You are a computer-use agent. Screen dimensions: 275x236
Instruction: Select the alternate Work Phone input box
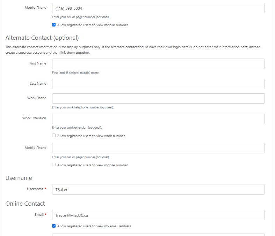[x=158, y=98]
